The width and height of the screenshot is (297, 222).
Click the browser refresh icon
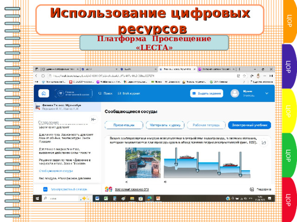coord(43,76)
